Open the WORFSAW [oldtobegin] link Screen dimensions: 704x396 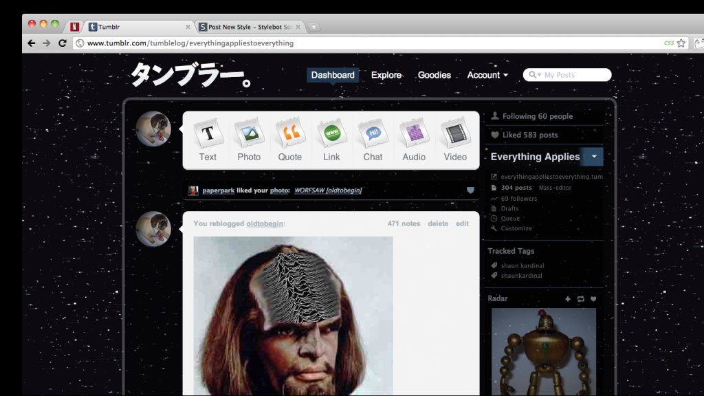click(x=328, y=190)
